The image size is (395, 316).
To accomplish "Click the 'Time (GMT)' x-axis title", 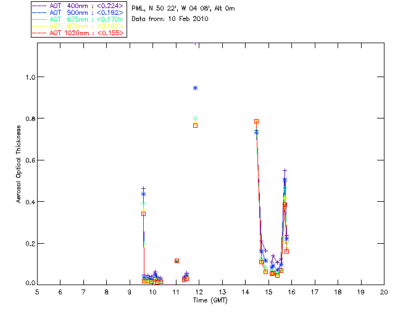I will pyautogui.click(x=210, y=301).
